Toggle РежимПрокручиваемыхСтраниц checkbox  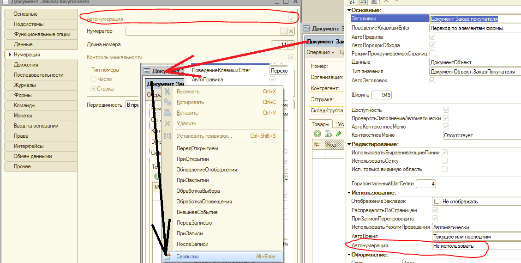432,53
